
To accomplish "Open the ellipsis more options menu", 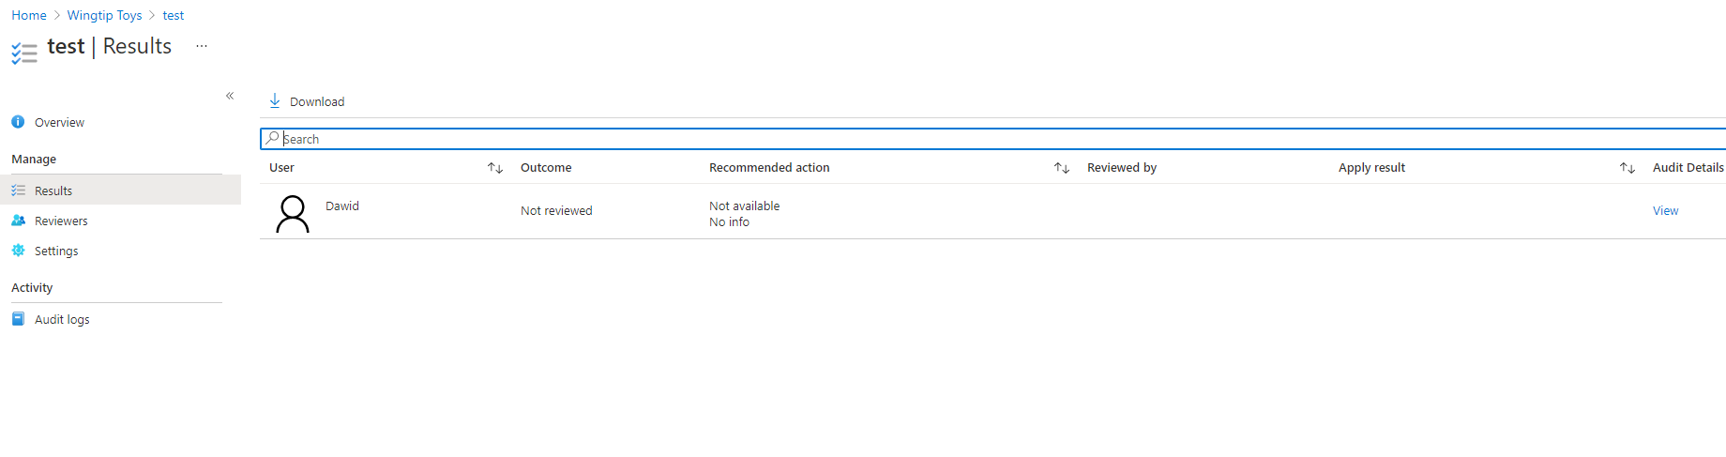I will pos(202,46).
